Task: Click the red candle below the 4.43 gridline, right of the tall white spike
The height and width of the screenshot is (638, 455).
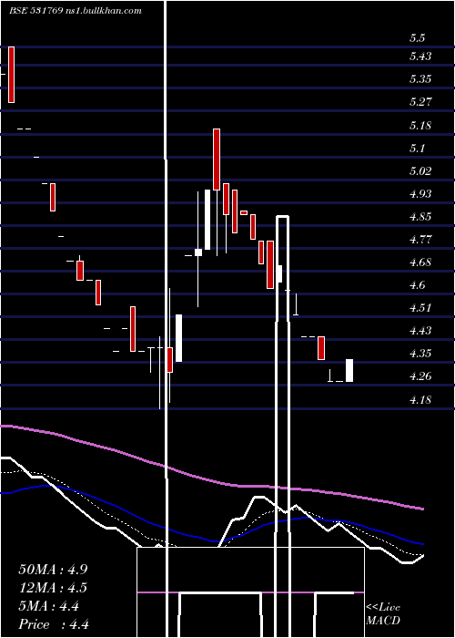Action: [321, 348]
